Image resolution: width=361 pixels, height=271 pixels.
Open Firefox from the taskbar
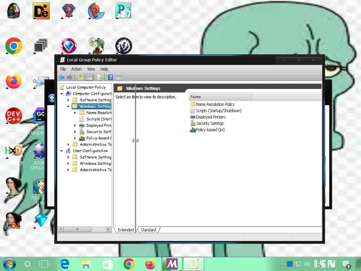pos(150,264)
